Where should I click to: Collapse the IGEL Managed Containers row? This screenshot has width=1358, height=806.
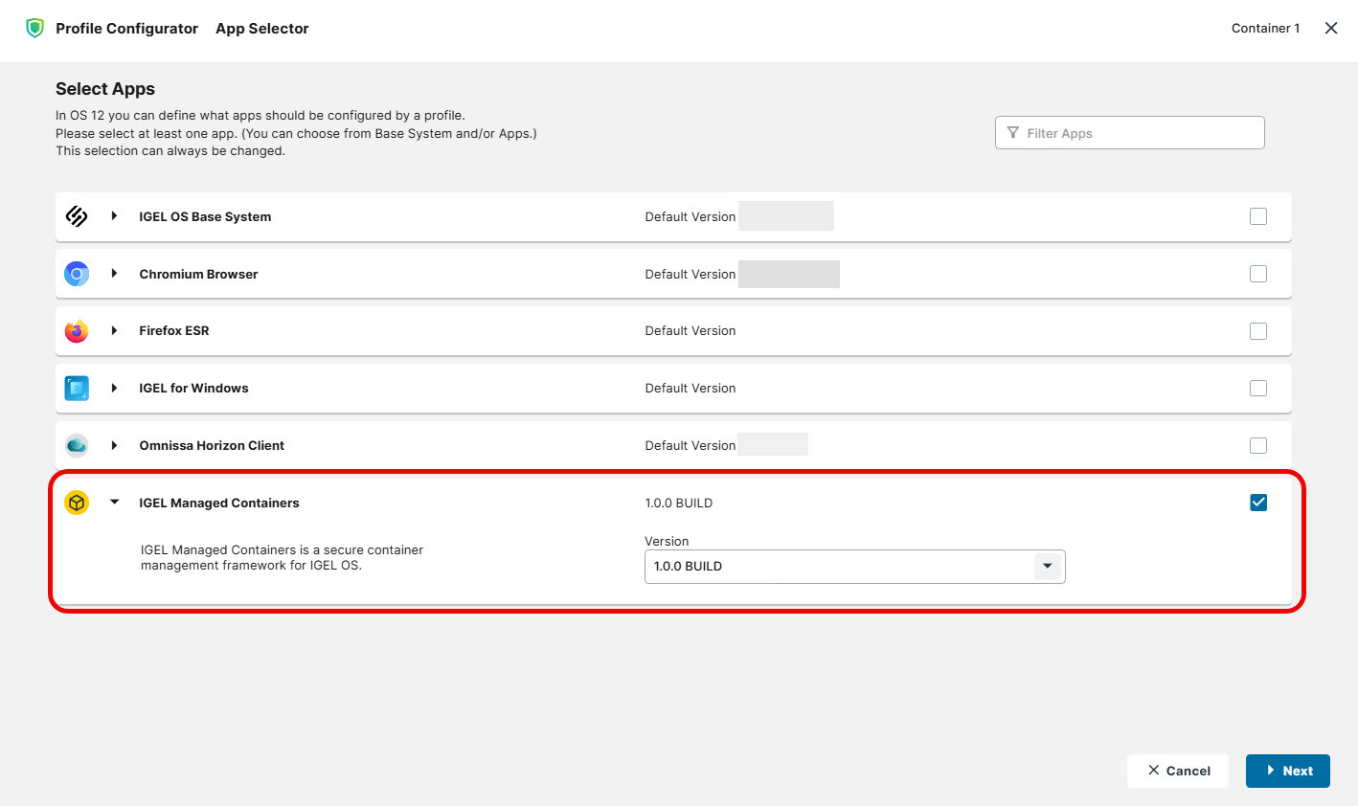(114, 503)
